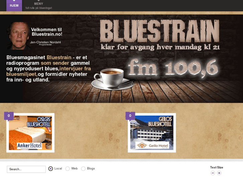Increase text size with plus icon
Screen dimensions: 243x182
pyautogui.click(x=219, y=173)
